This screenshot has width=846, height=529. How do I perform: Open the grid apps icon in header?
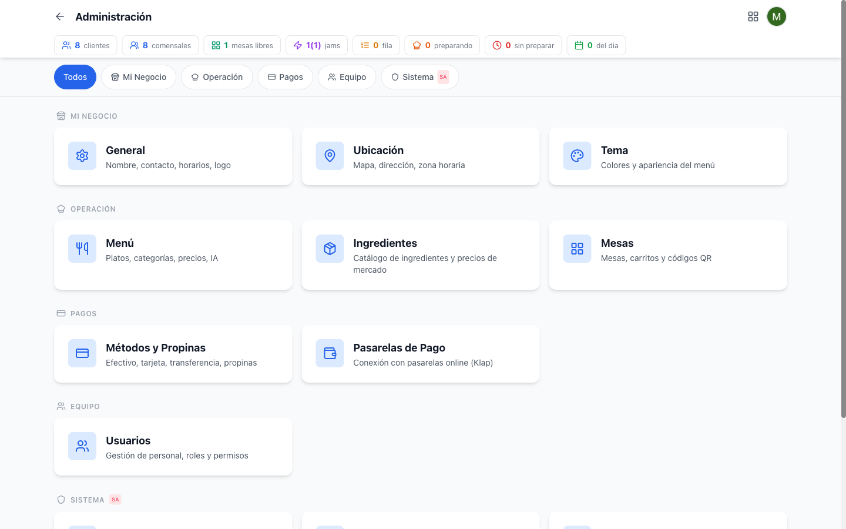click(x=753, y=16)
